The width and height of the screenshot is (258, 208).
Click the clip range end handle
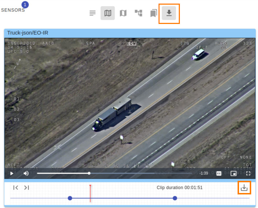(175, 198)
